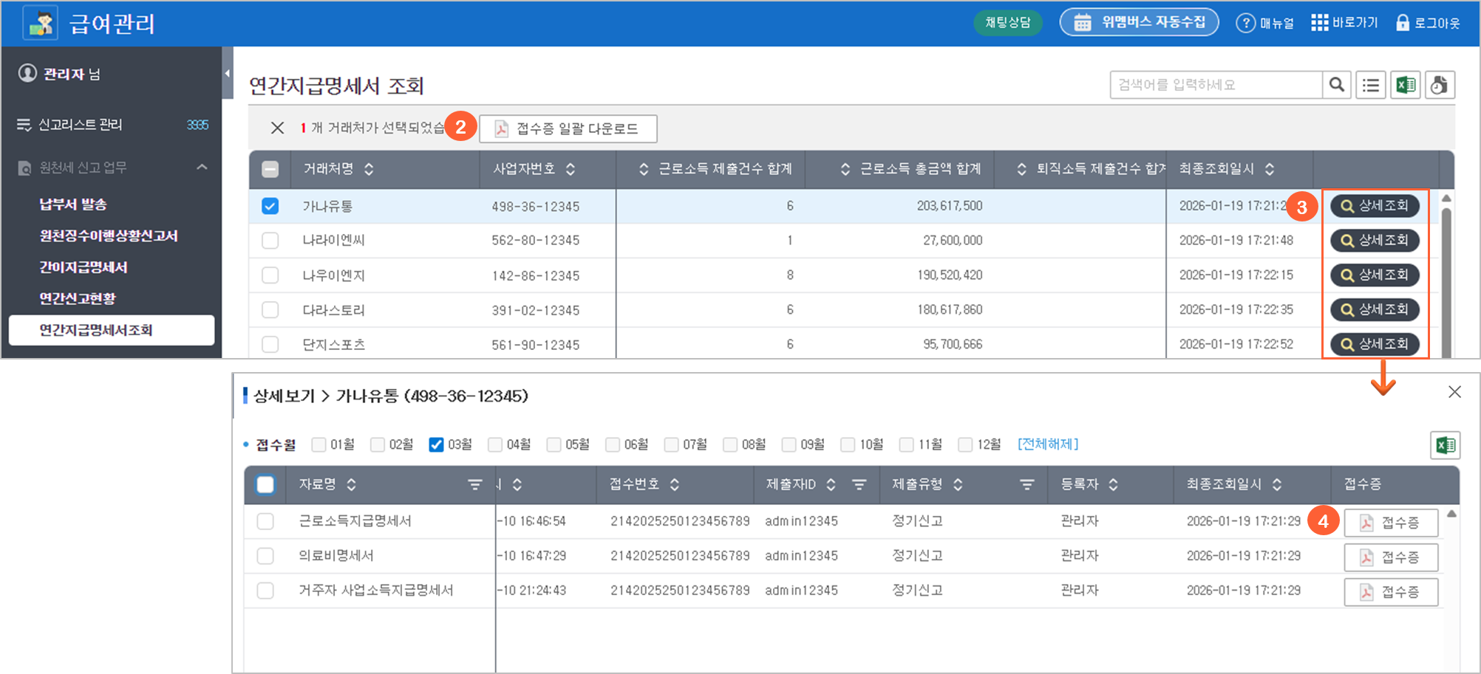Screen dimensions: 1481x674
Task: Click the 로그아웃 lock icon
Action: coord(1402,23)
